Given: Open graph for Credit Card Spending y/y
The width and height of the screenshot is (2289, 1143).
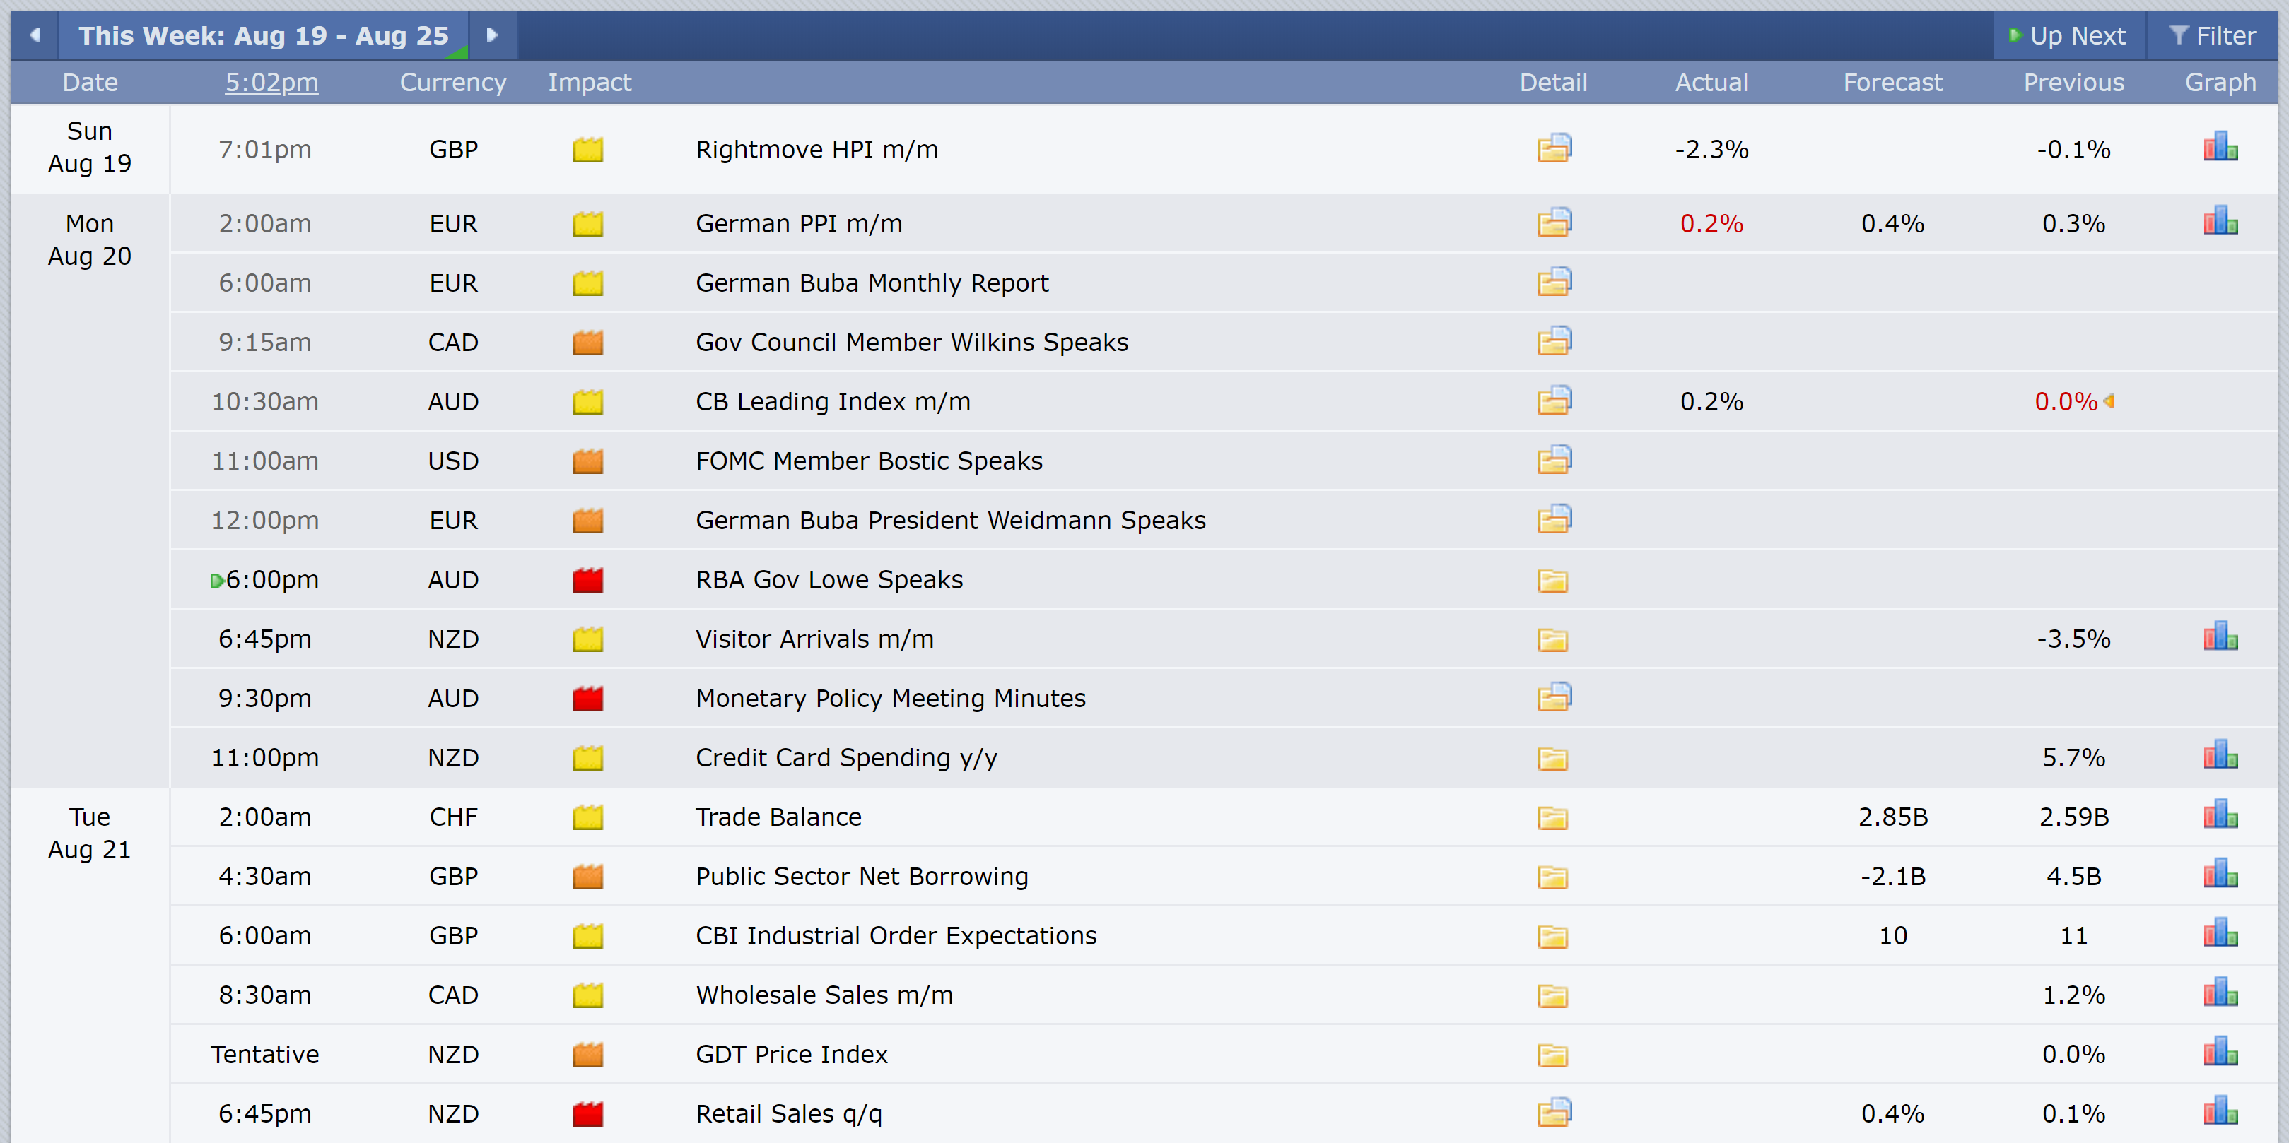Looking at the screenshot, I should [x=2220, y=756].
